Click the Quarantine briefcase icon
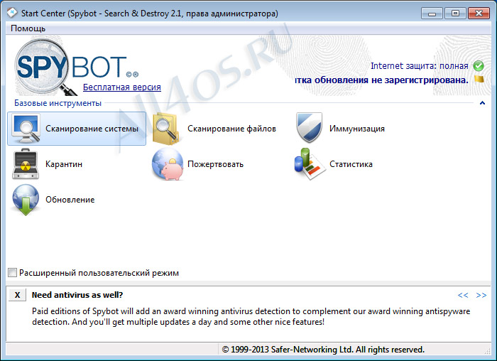The width and height of the screenshot is (497, 361). click(x=26, y=163)
